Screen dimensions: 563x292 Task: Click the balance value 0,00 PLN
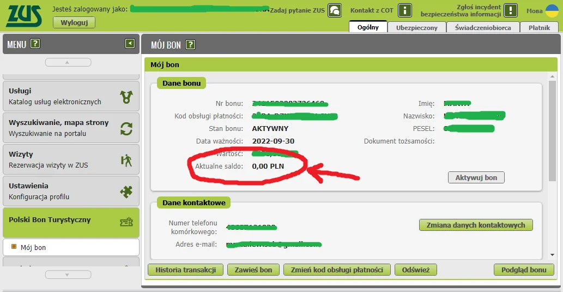click(x=268, y=166)
